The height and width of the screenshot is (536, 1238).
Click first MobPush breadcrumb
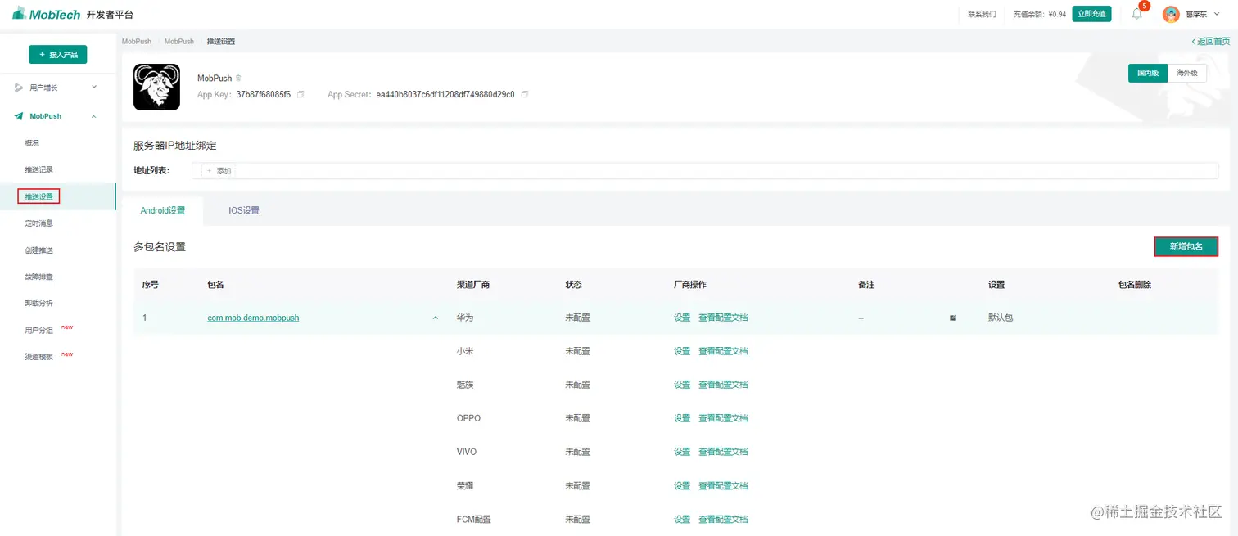137,41
